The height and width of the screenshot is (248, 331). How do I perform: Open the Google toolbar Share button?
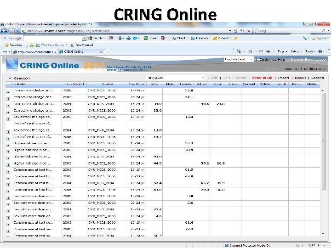(151, 38)
